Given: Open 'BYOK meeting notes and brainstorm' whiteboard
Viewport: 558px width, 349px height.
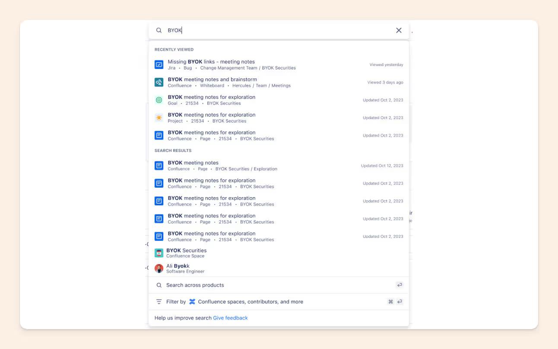Looking at the screenshot, I should (279, 82).
